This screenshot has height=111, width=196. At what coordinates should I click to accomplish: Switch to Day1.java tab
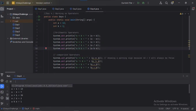(41, 9)
